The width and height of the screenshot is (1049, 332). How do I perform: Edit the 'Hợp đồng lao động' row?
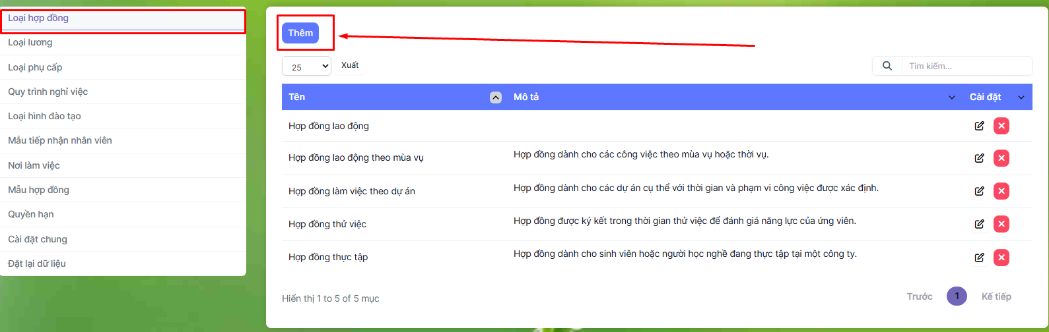click(979, 126)
